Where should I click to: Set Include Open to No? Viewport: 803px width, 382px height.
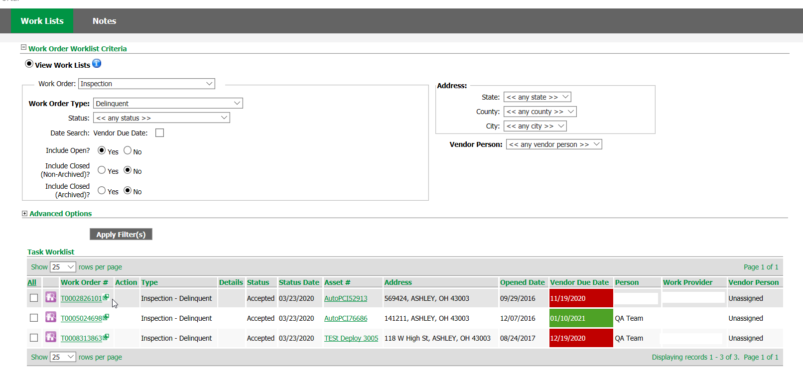pos(128,150)
